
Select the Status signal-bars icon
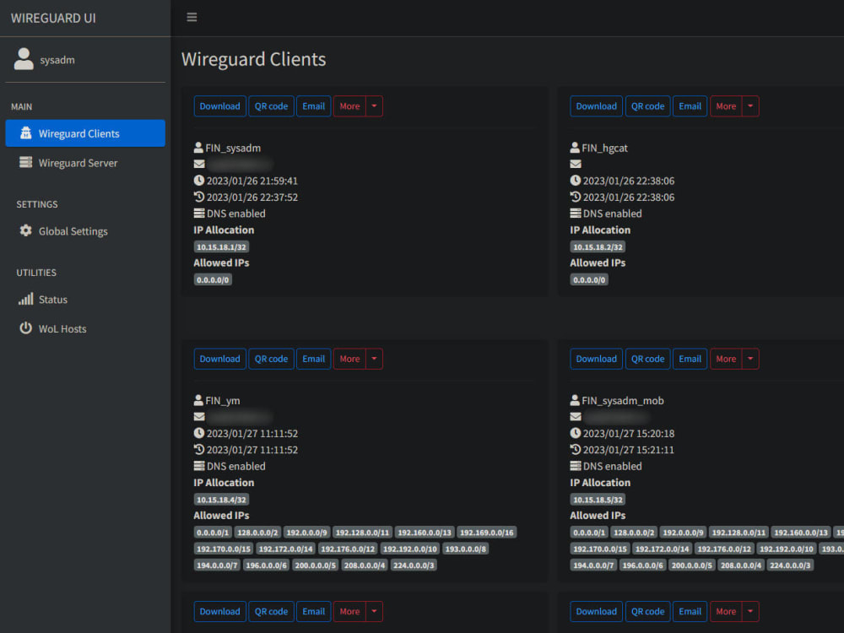coord(24,299)
